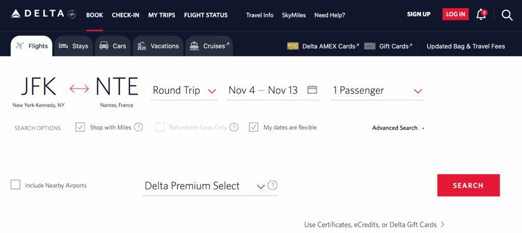Toggle the Shop with Miles checkbox
Image resolution: width=522 pixels, height=233 pixels.
pos(80,127)
